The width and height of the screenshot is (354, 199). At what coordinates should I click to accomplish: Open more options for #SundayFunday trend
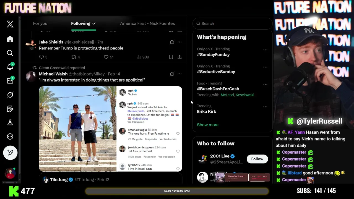pos(265,50)
